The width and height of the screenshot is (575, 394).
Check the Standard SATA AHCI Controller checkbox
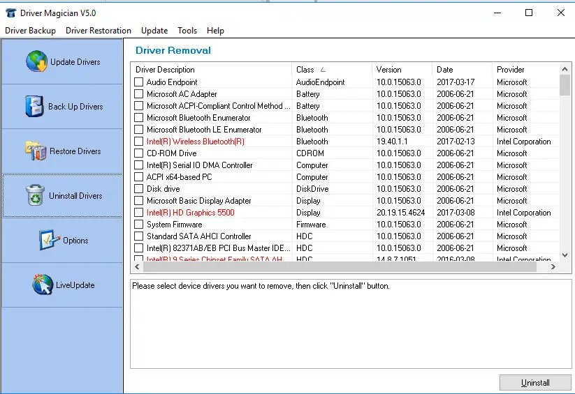(138, 236)
